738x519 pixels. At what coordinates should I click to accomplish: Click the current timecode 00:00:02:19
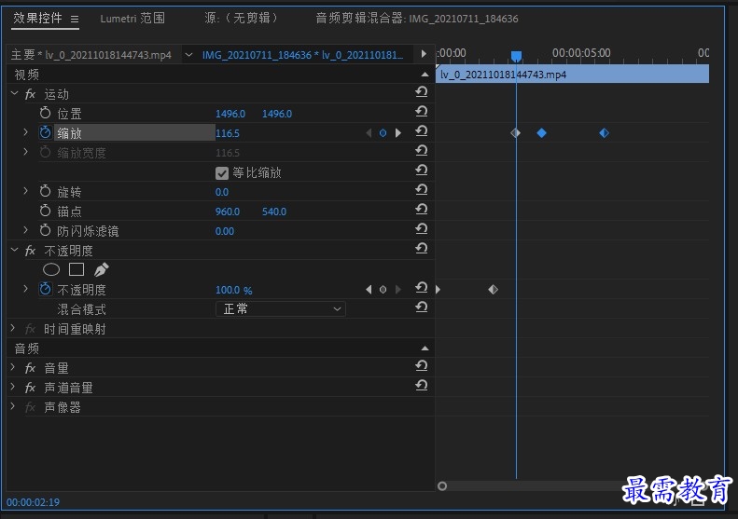click(x=33, y=502)
